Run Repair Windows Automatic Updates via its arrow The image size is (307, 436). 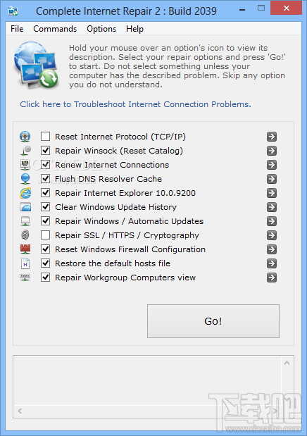coord(272,221)
